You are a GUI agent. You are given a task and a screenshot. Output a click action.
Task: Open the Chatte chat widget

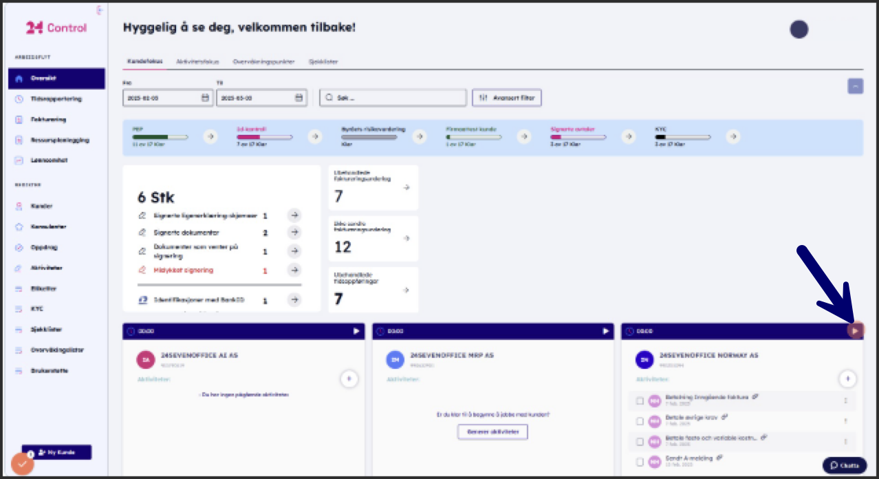pos(845,465)
